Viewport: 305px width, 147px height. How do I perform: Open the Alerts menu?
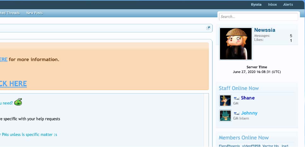tap(288, 4)
